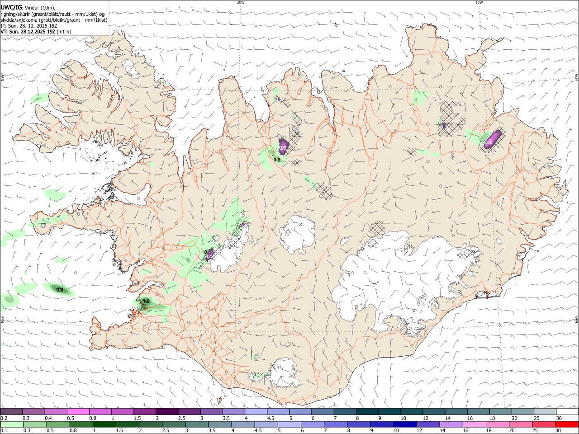
Task: Select the grey-teal 20 swatch in snow scale
Action: 523,412
